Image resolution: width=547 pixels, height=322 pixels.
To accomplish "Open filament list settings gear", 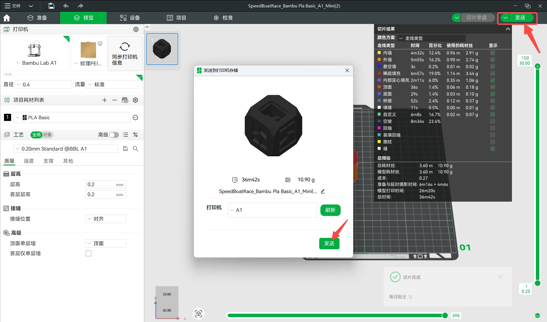I will click(x=135, y=100).
